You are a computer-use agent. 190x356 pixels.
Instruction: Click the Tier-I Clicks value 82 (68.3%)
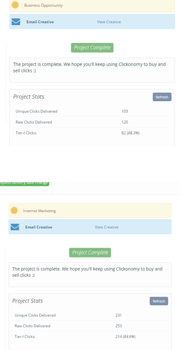[130, 133]
